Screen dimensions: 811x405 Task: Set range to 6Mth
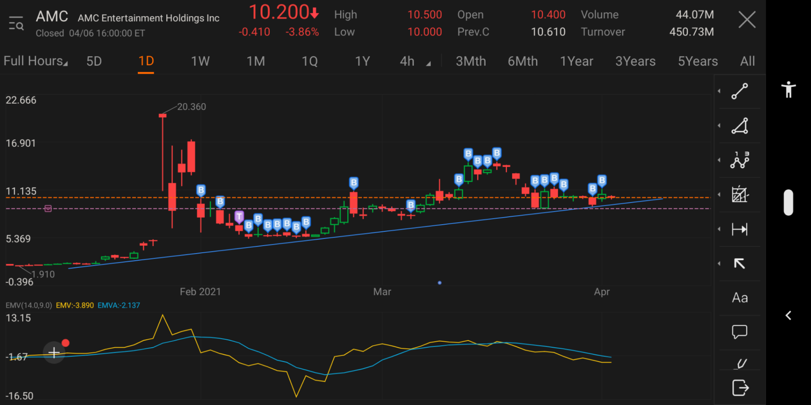pos(523,61)
